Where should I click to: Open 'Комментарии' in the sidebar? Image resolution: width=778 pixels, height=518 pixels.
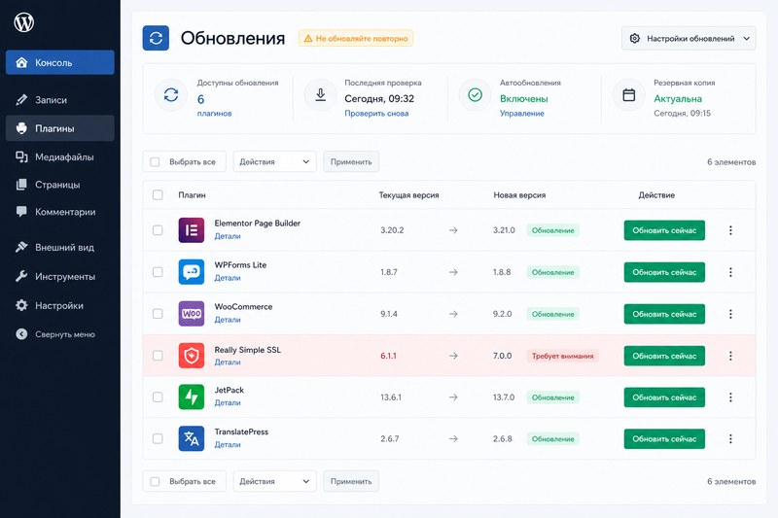tap(60, 212)
